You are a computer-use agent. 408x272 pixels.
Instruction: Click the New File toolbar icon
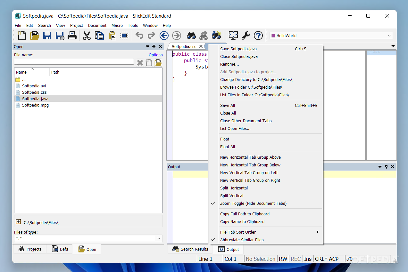[x=21, y=35]
